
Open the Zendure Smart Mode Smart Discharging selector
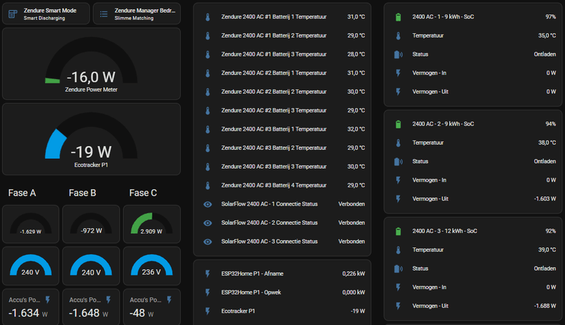pyautogui.click(x=46, y=14)
